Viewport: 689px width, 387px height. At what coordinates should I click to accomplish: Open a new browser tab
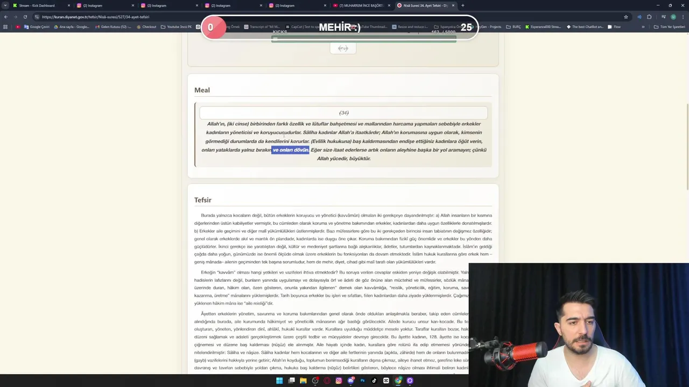coord(463,5)
